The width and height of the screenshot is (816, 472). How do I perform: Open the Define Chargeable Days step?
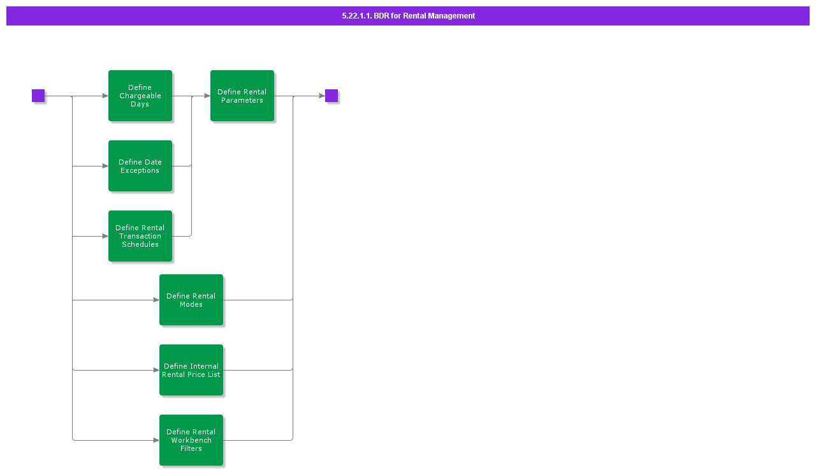point(140,96)
